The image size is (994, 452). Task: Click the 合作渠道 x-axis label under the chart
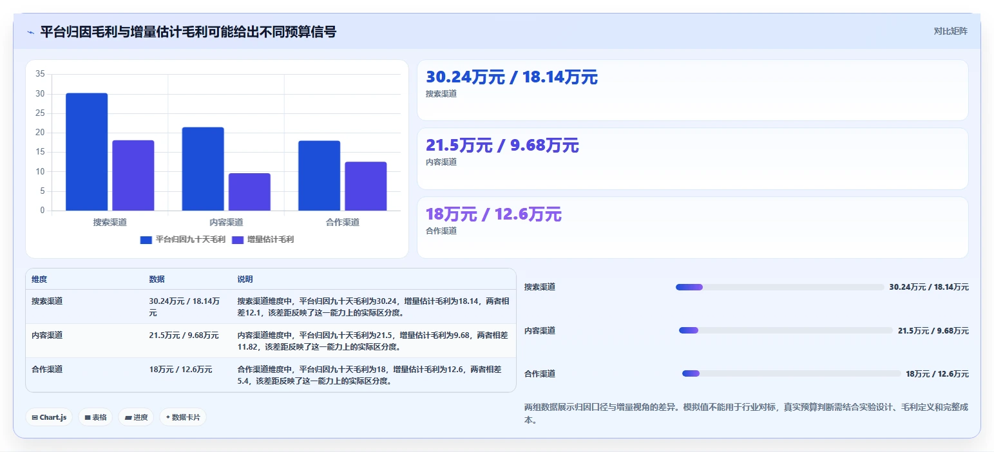coord(343,222)
